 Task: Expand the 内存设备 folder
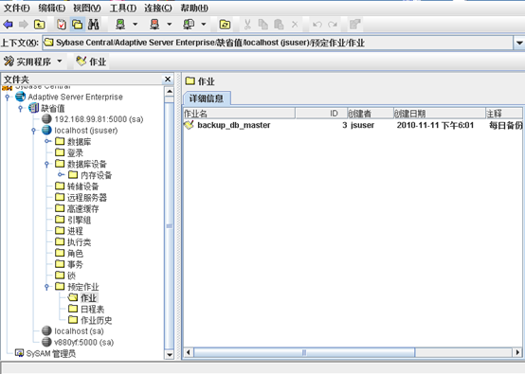pyautogui.click(x=61, y=174)
